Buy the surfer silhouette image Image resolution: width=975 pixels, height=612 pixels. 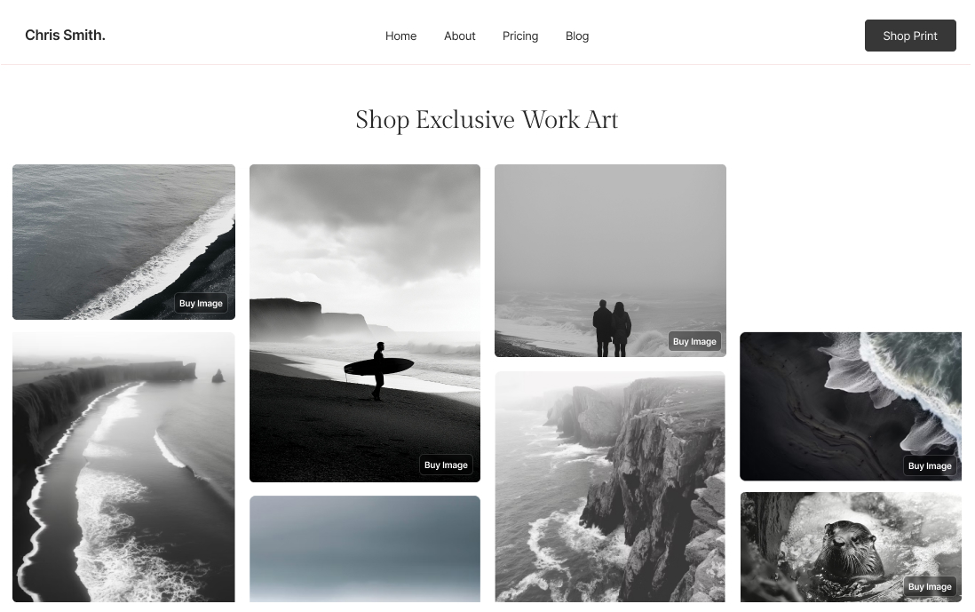(x=446, y=465)
